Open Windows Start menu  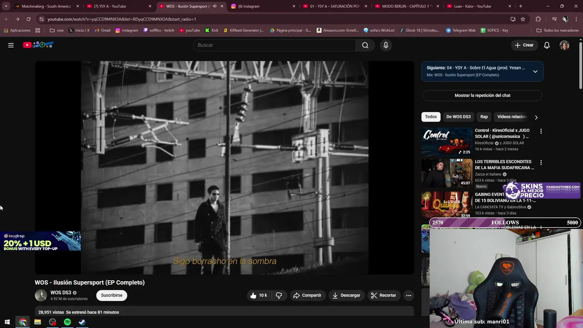(x=7, y=322)
